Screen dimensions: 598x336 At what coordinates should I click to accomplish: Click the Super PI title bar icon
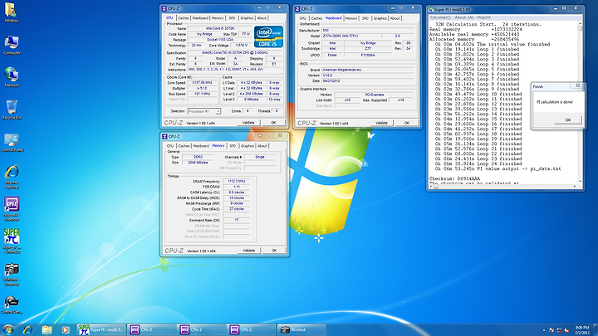(430, 9)
